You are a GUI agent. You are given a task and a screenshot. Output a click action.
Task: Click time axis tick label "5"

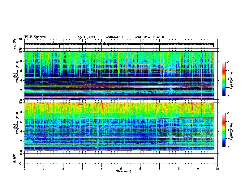[x=121, y=169]
